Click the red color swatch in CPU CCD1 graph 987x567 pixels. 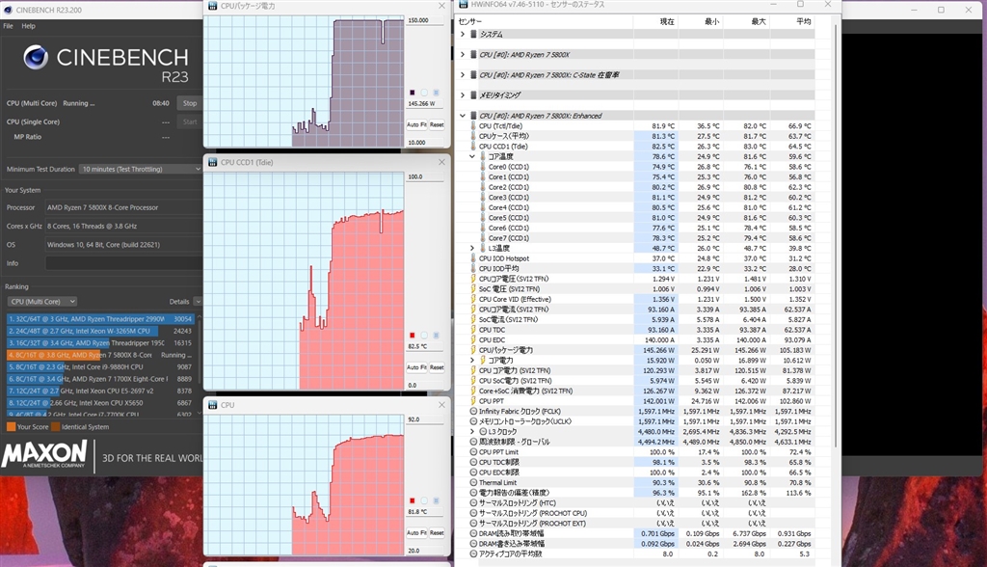(x=413, y=336)
